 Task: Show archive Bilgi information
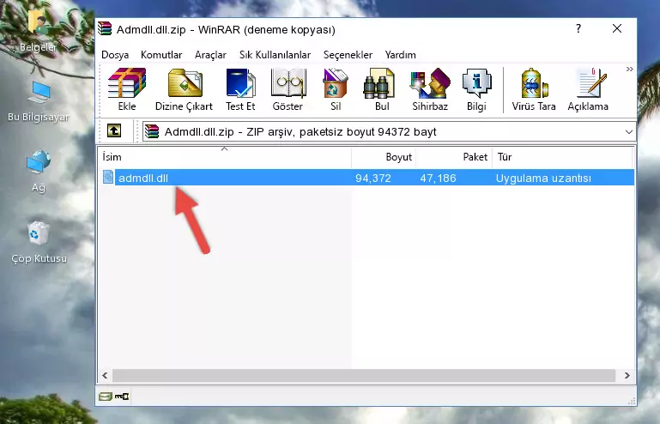click(476, 89)
